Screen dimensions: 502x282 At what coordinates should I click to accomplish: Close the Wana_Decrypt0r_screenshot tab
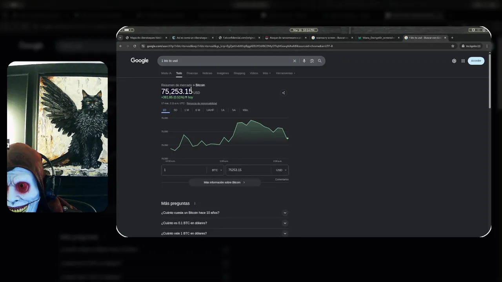(398, 38)
